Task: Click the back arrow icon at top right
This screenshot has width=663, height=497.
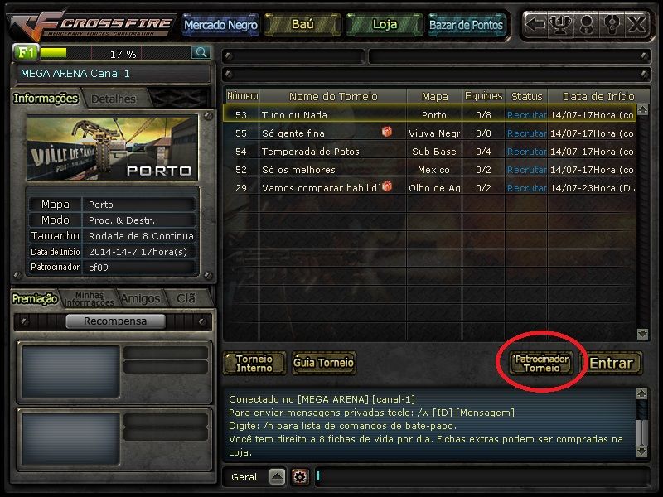Action: pyautogui.click(x=535, y=24)
